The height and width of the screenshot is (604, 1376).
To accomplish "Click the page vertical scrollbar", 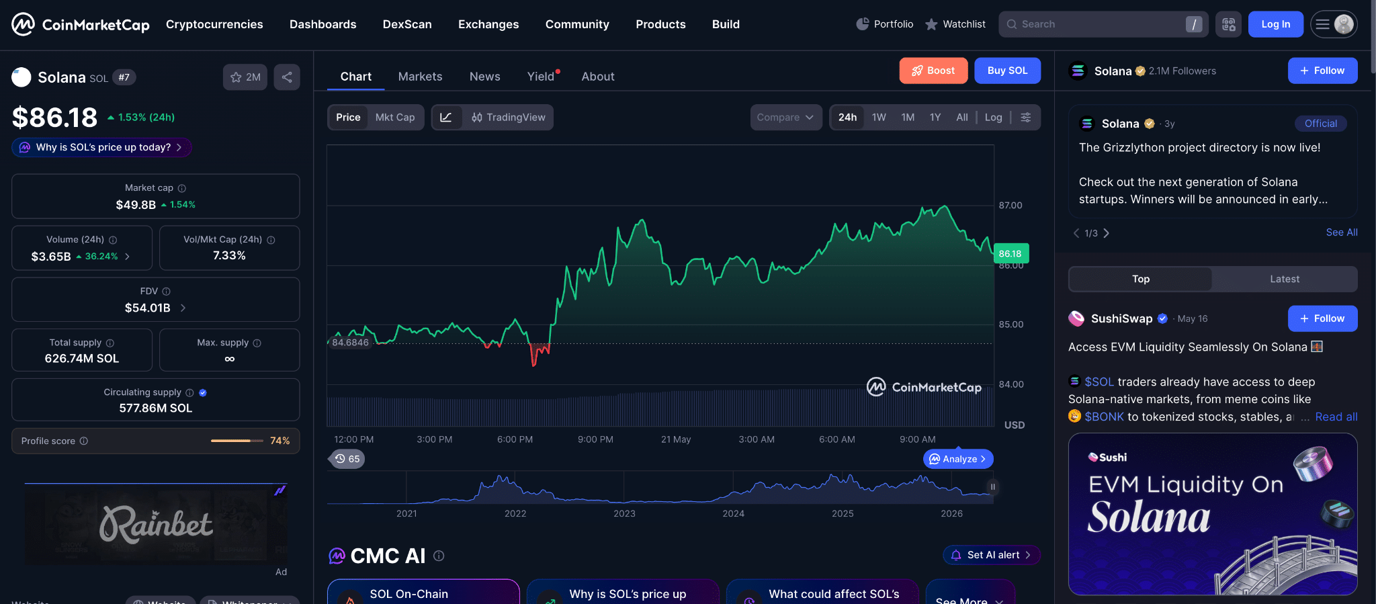I will coord(1372,36).
